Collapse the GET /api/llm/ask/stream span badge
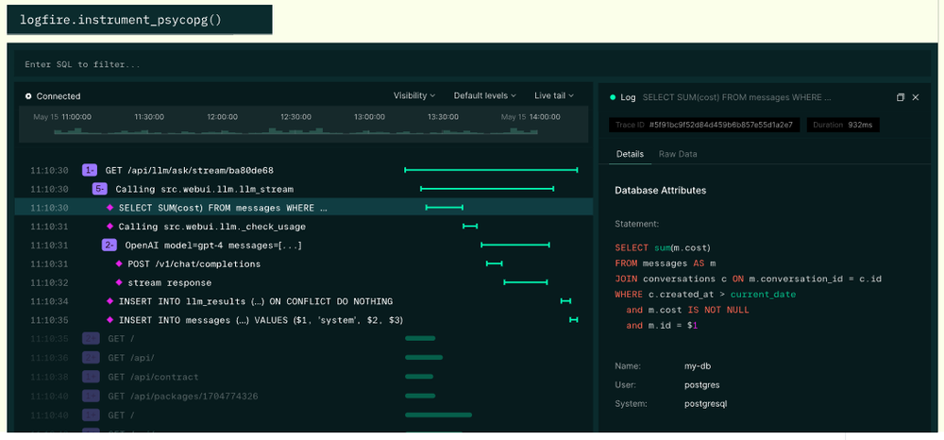 point(89,170)
